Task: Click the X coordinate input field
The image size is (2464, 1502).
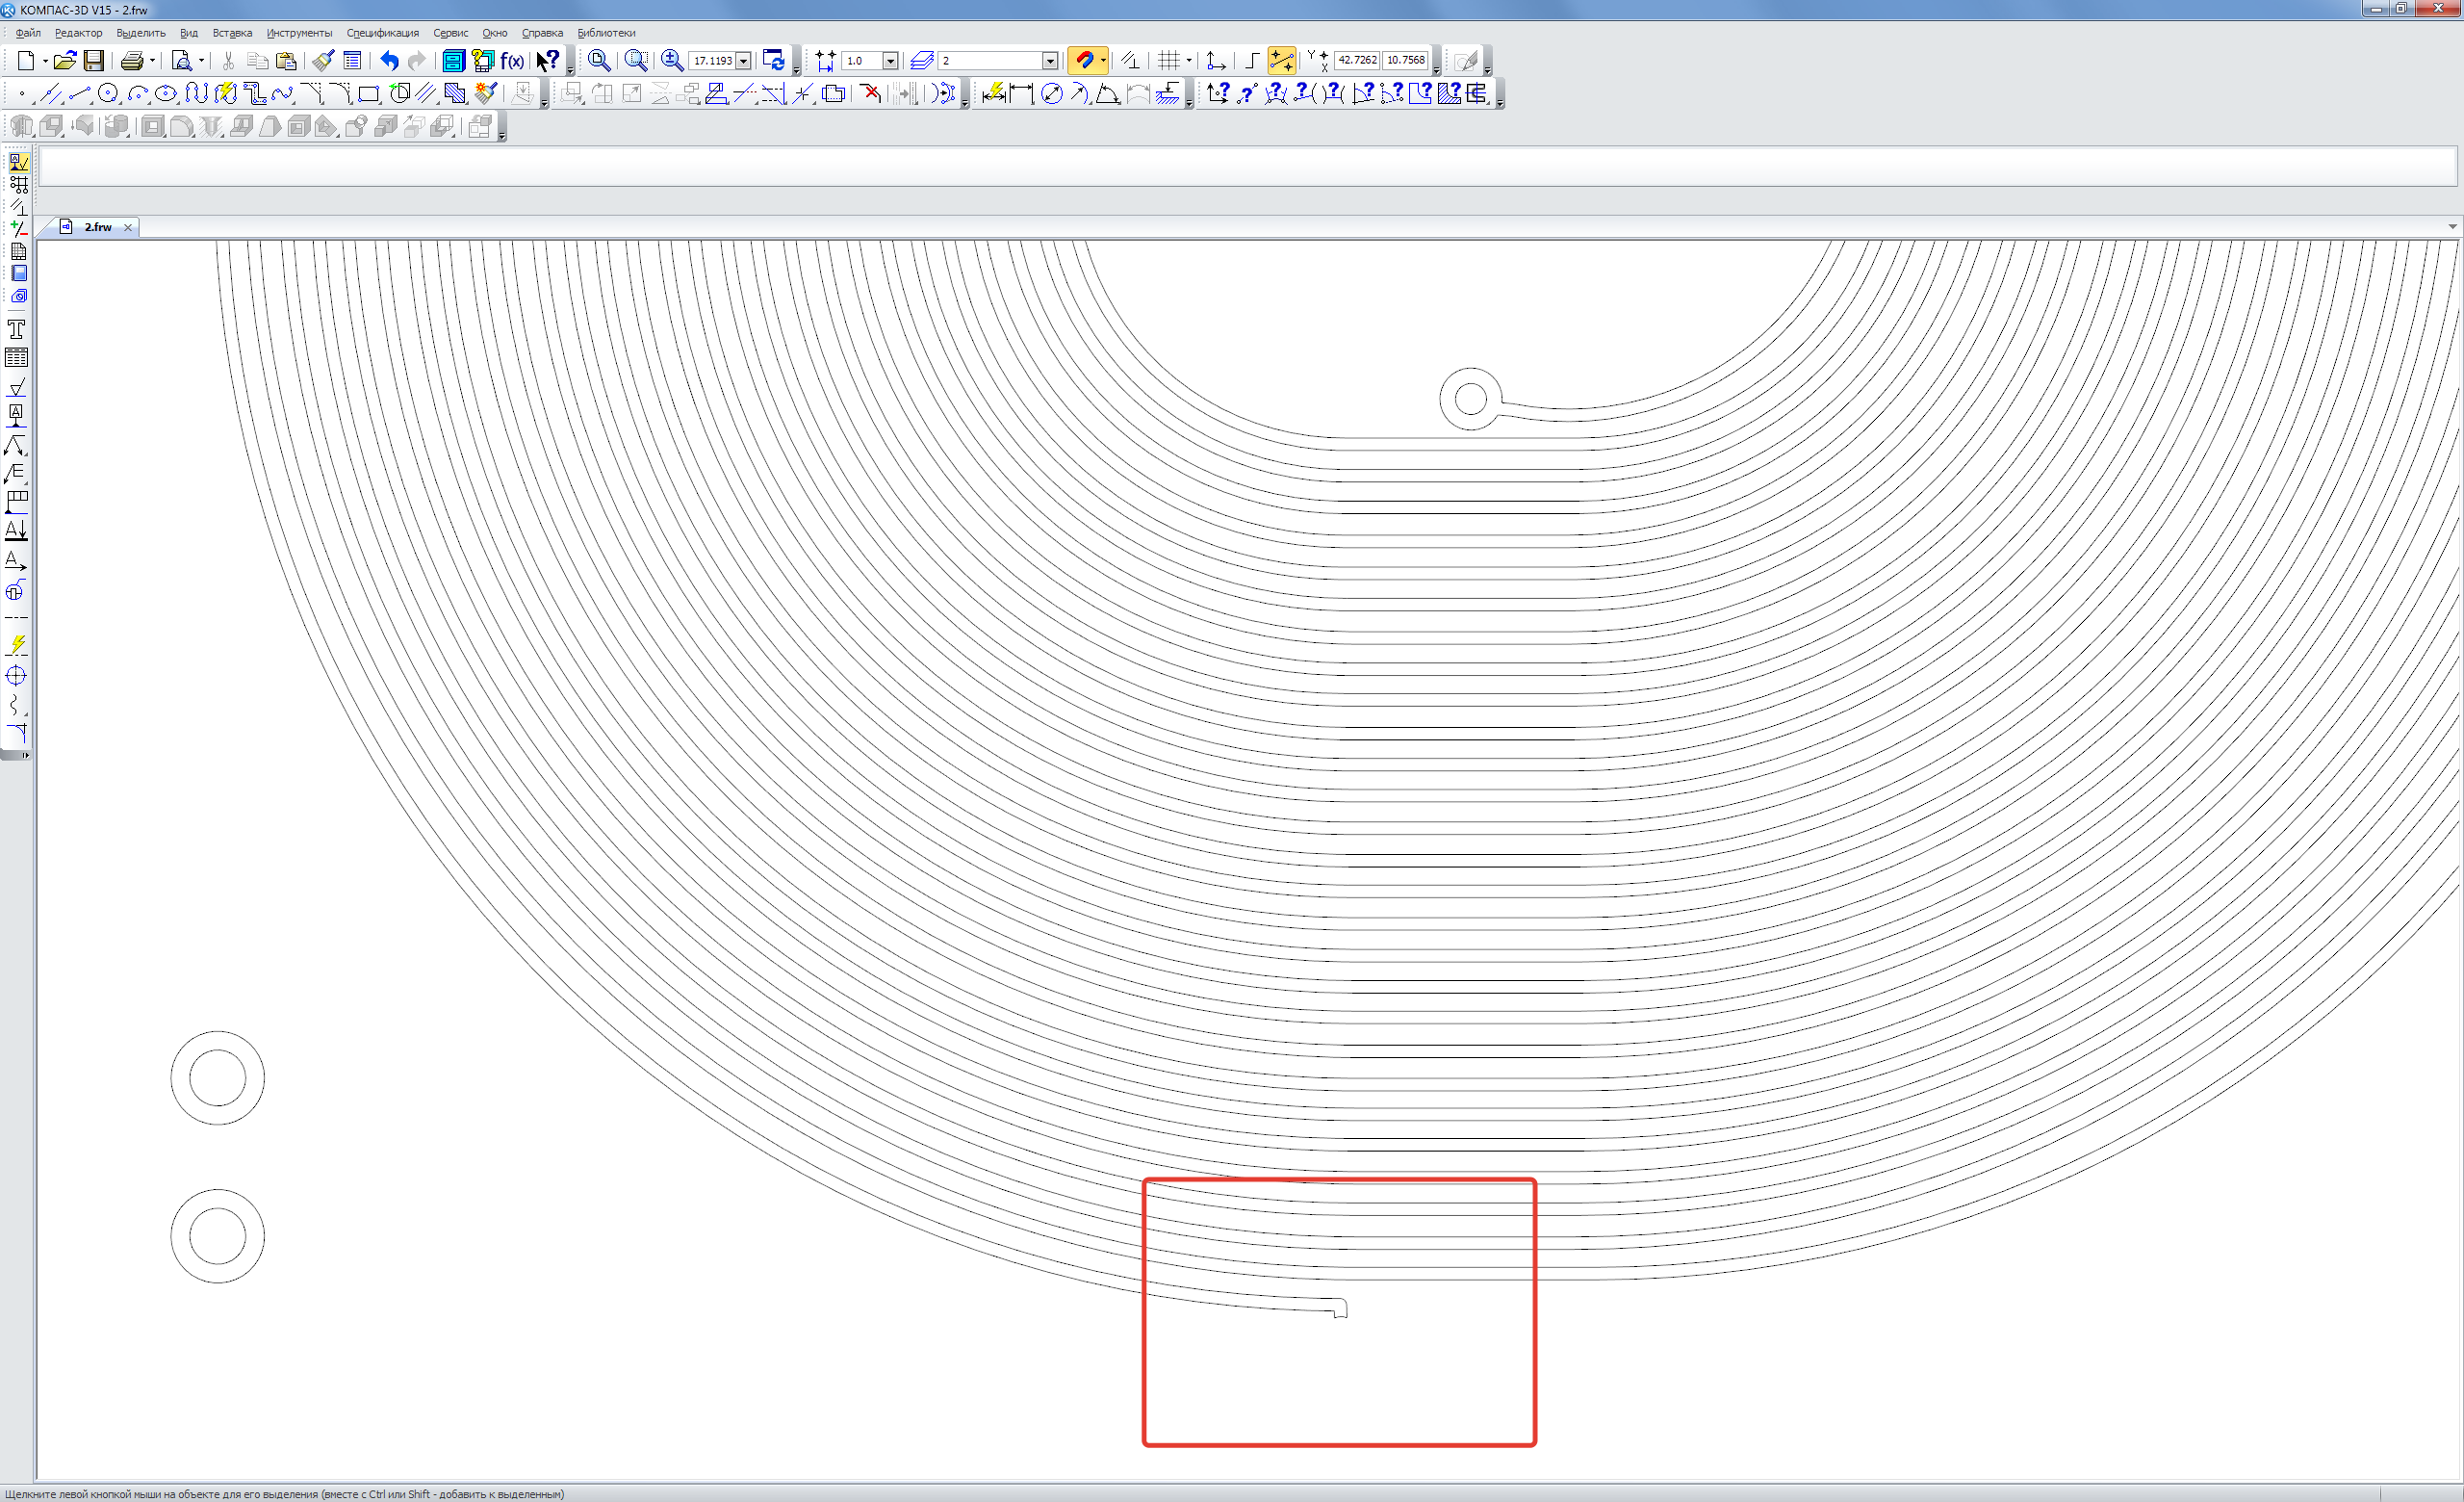Action: point(1356,60)
